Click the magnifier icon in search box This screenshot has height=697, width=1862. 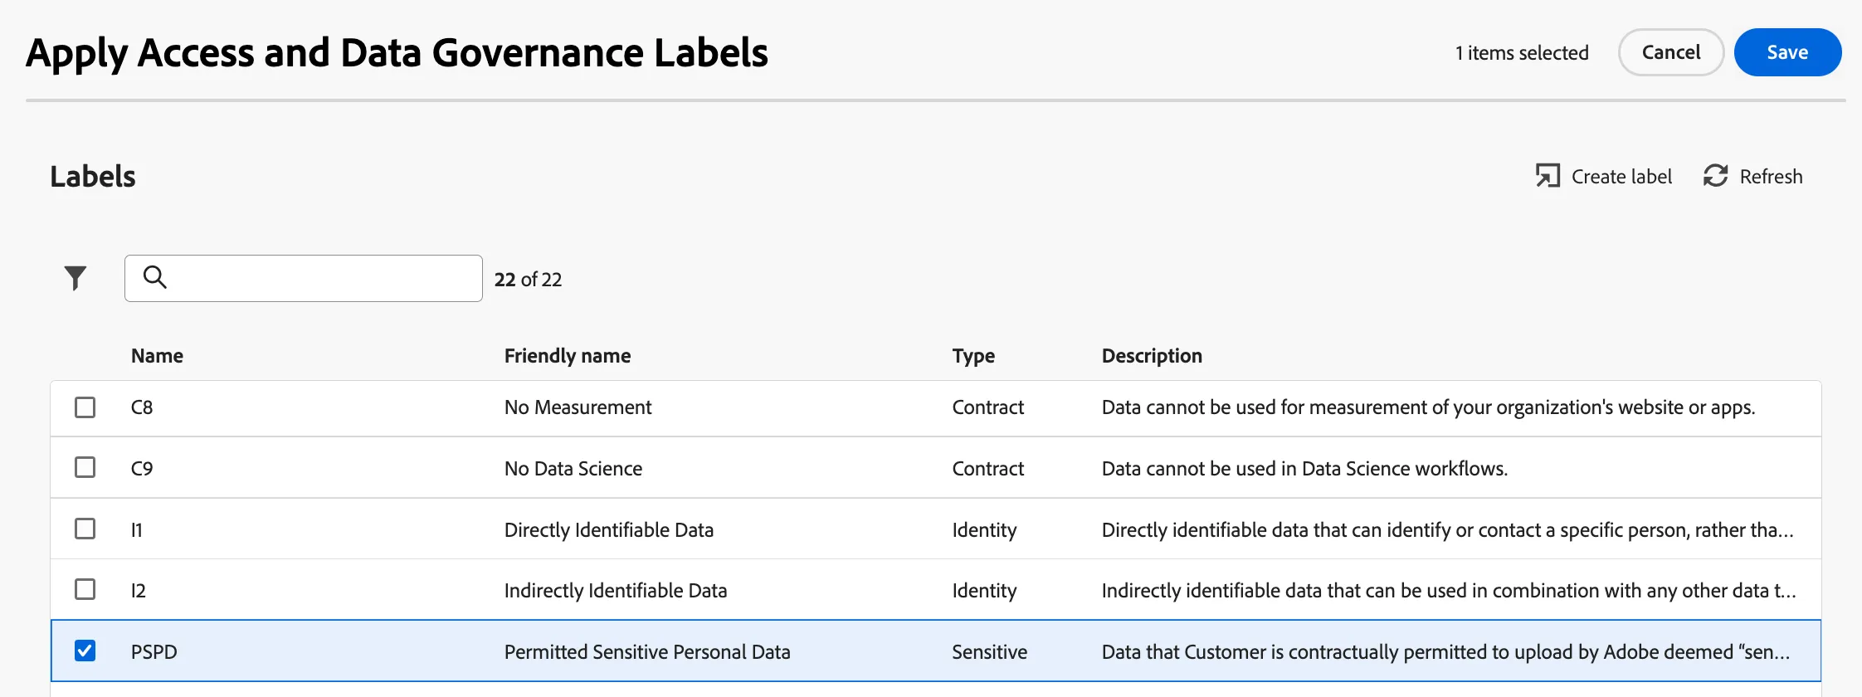155,277
